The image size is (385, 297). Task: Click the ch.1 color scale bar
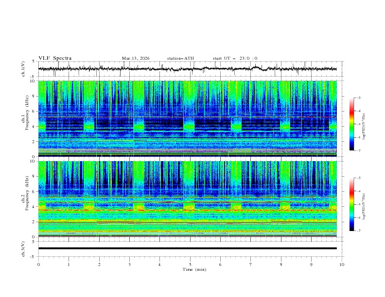351,124
